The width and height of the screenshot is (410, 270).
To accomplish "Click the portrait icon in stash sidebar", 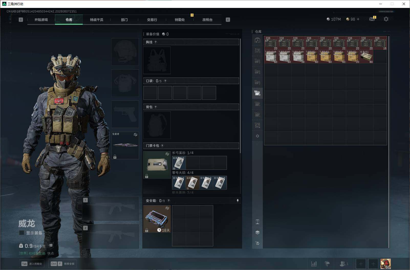I will pyautogui.click(x=257, y=222).
